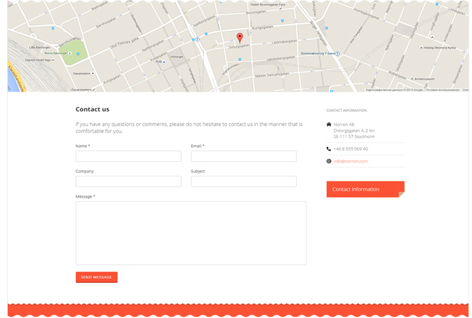Click the Östermalmstorg T-bana metro icon on map
This screenshot has height=318, width=472.
click(x=337, y=54)
